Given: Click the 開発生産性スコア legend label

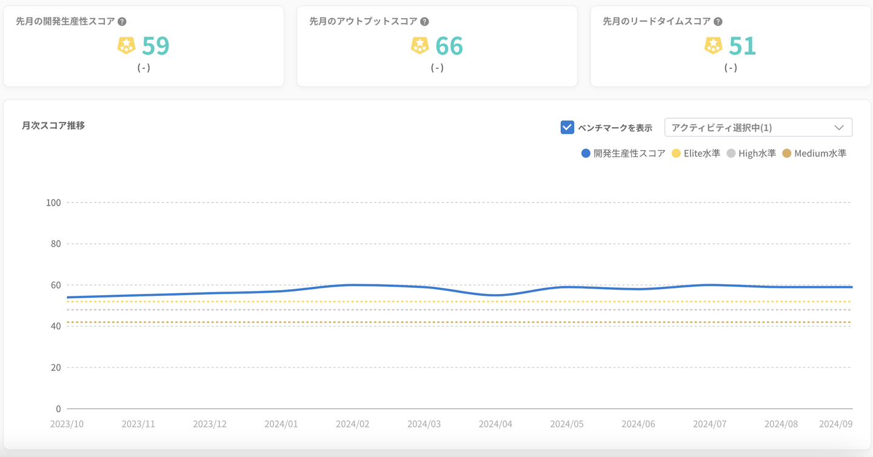Looking at the screenshot, I should coord(629,153).
